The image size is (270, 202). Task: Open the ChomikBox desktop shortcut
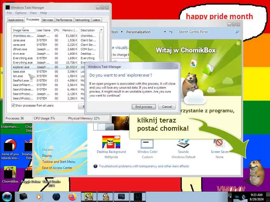pyautogui.click(x=10, y=175)
